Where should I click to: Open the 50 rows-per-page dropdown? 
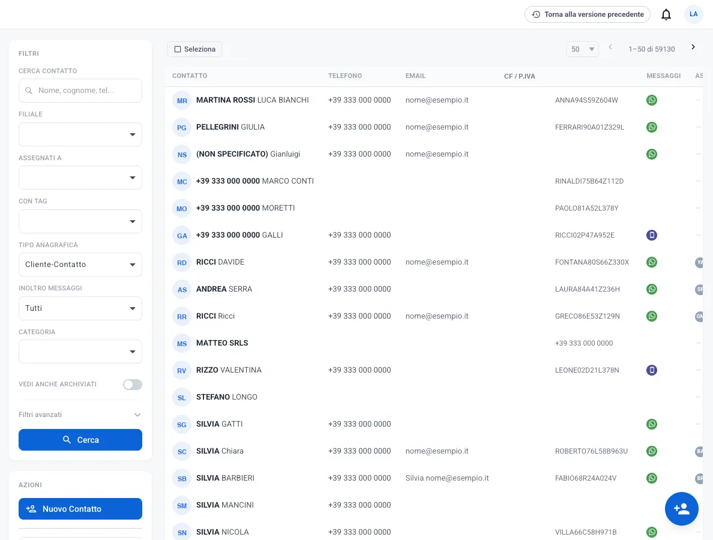[582, 49]
